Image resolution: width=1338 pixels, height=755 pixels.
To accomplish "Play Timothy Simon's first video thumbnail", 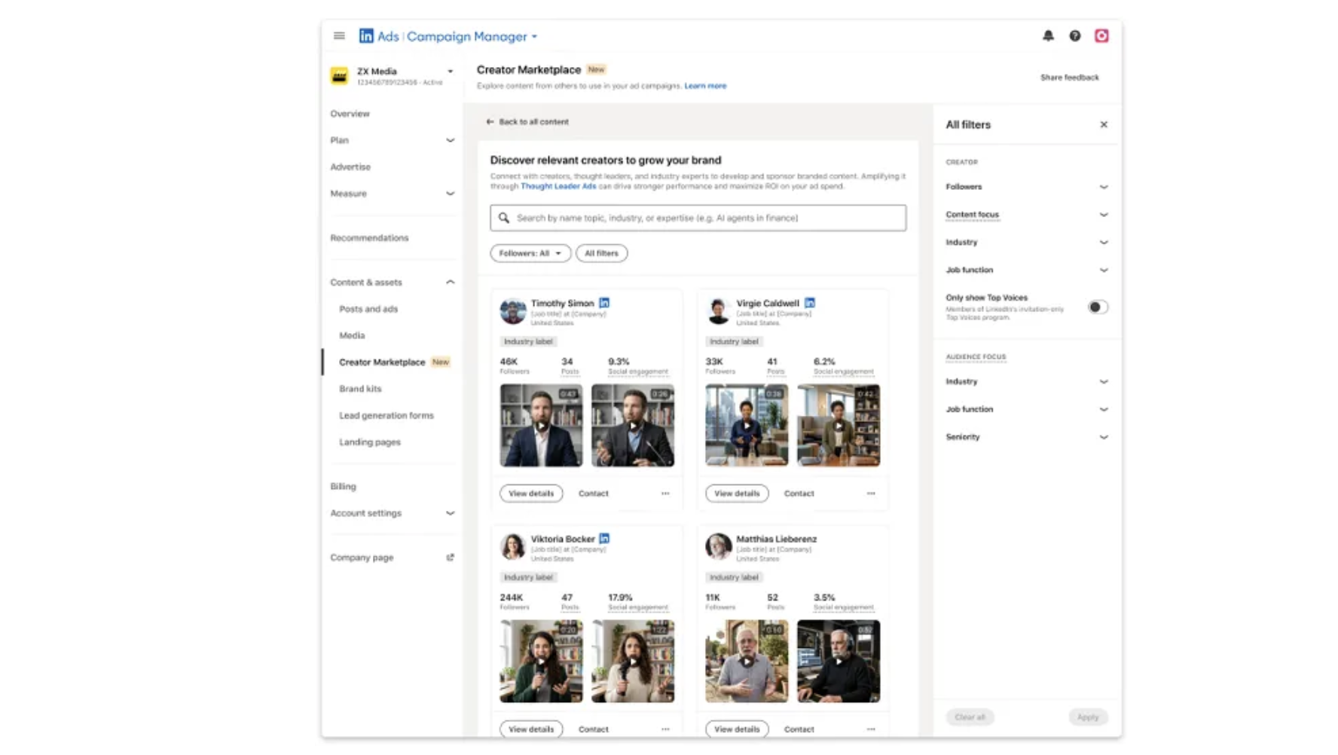I will [541, 426].
